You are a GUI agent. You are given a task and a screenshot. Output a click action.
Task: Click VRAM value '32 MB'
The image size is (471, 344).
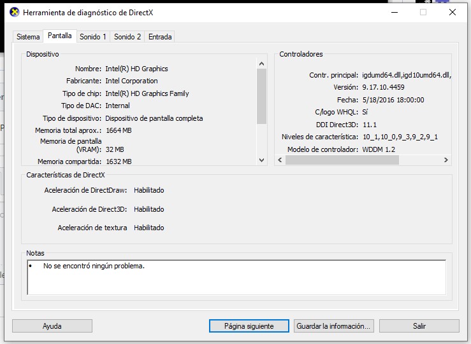tap(115, 149)
